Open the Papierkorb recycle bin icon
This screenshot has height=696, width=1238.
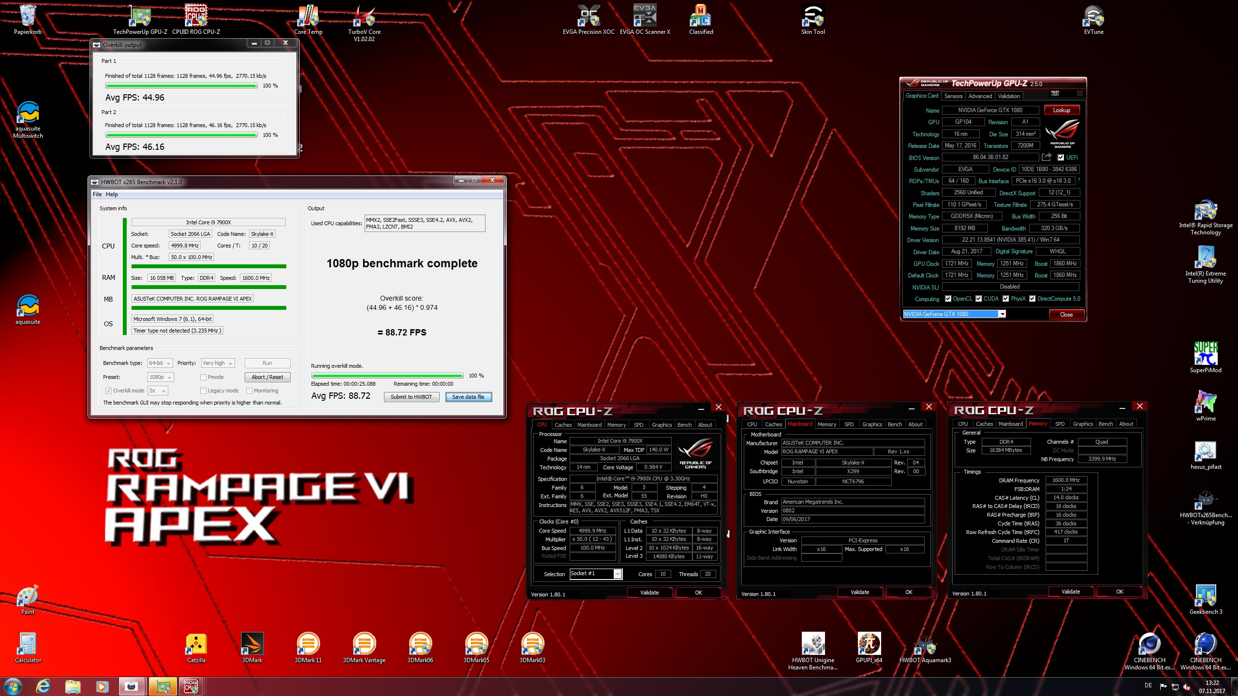[x=28, y=19]
